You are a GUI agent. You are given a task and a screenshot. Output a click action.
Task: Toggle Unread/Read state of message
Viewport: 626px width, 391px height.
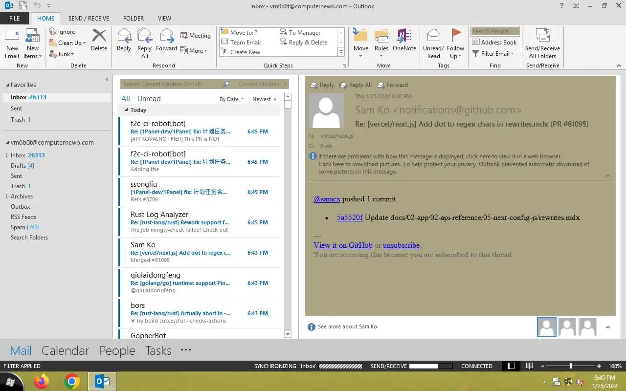433,44
